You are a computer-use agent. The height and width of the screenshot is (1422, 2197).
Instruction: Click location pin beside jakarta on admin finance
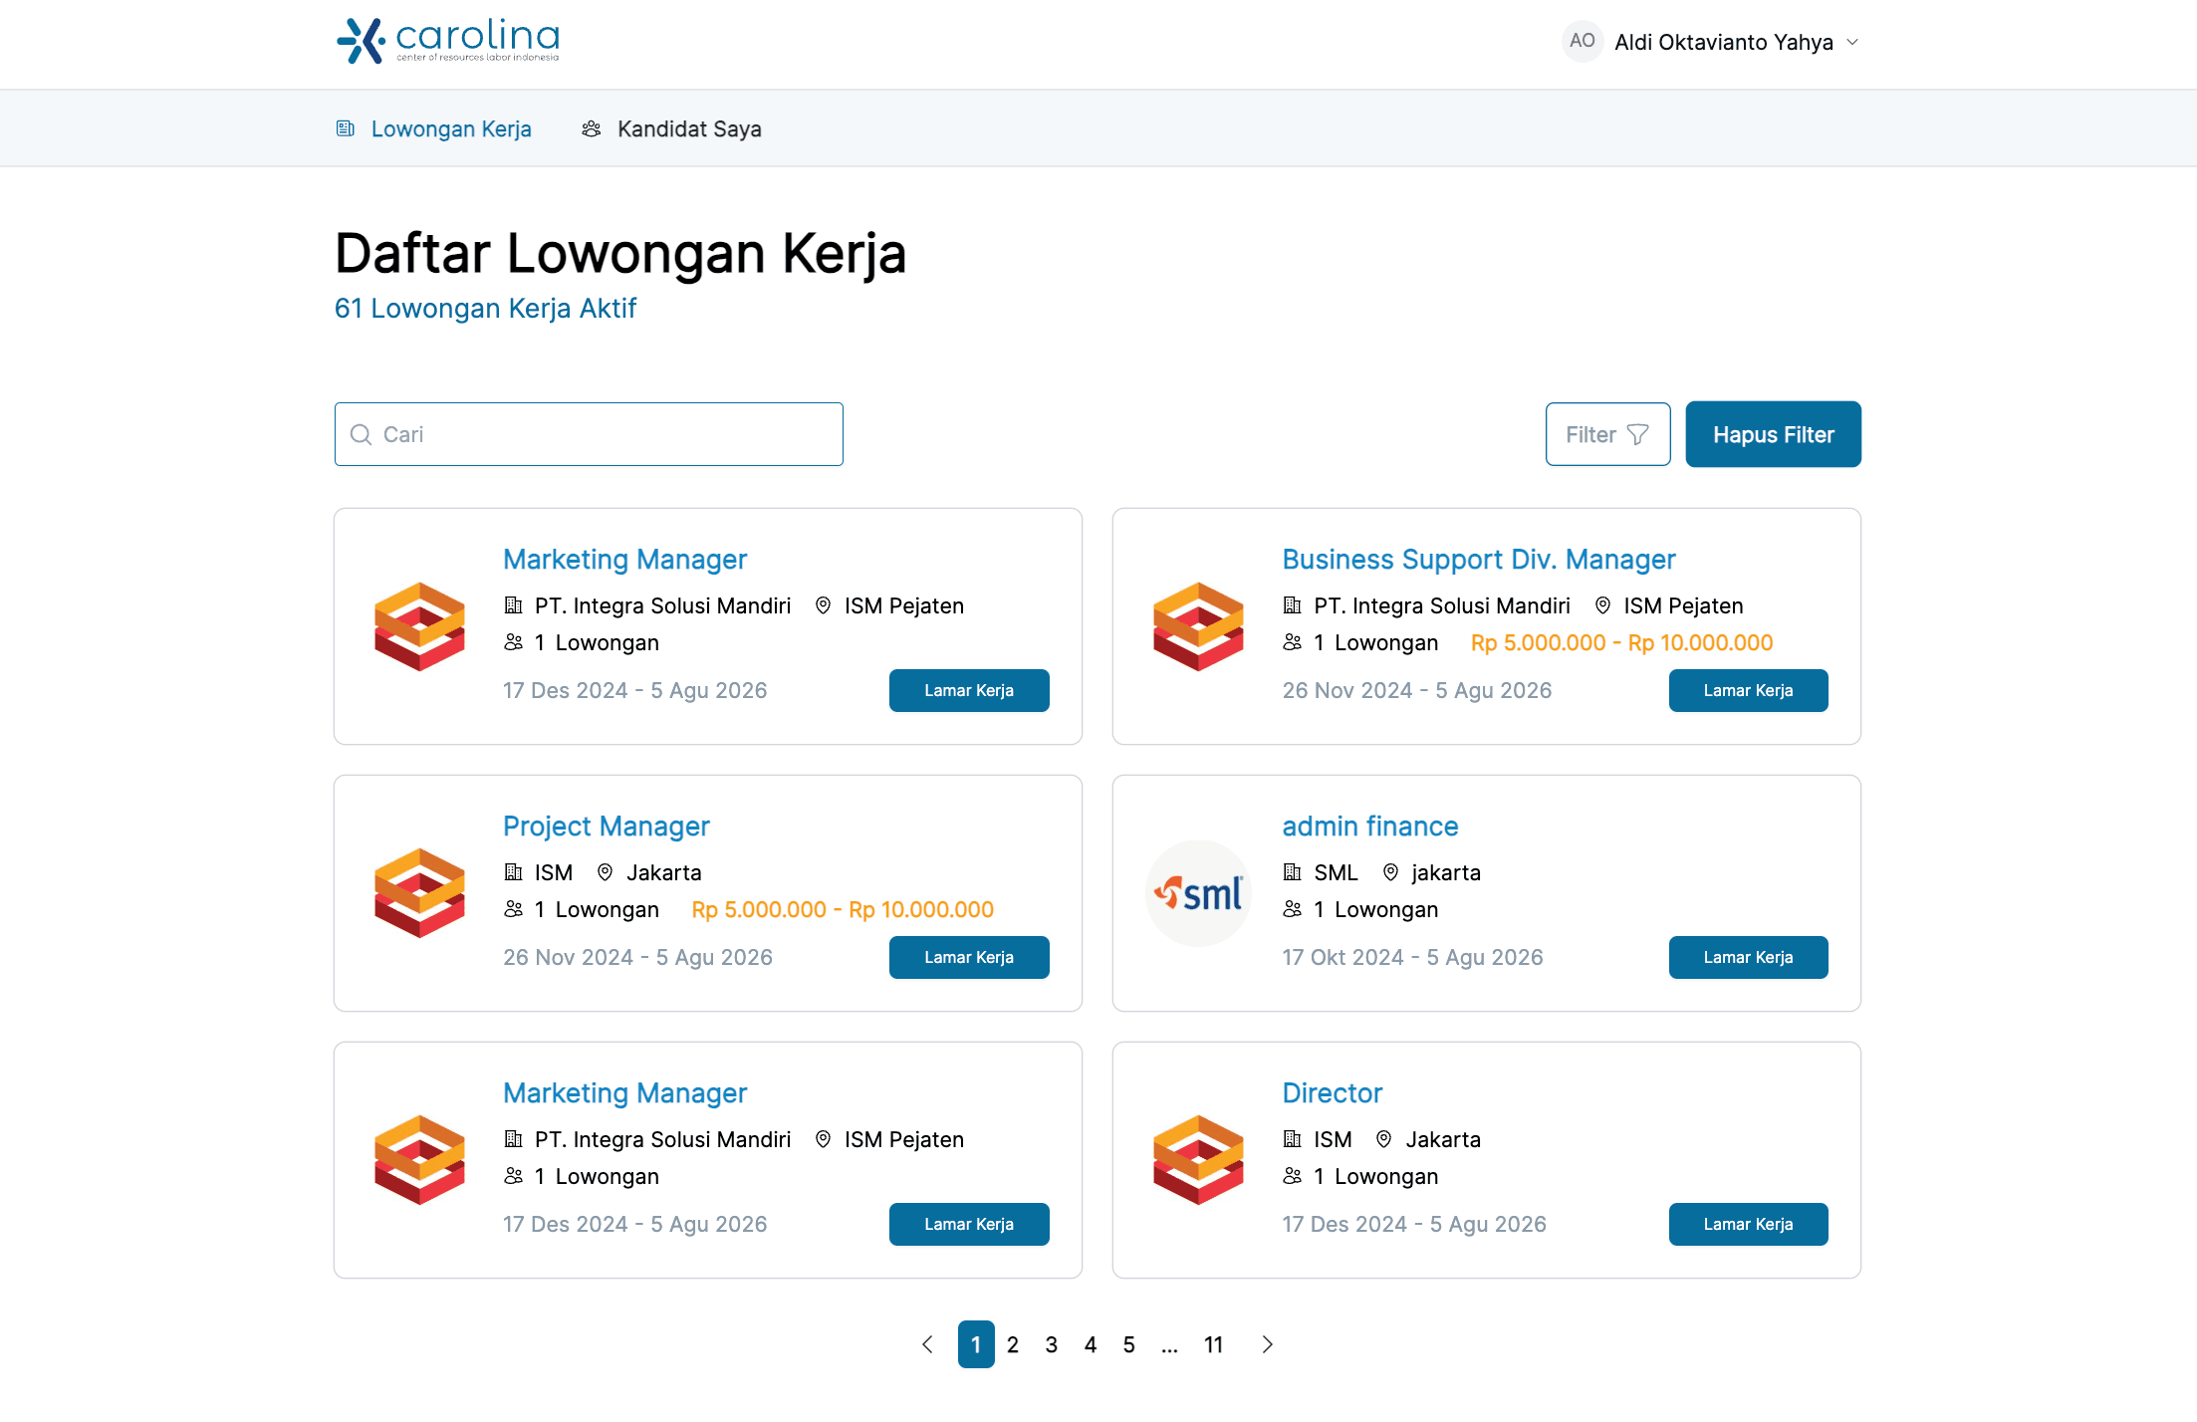pyautogui.click(x=1390, y=872)
